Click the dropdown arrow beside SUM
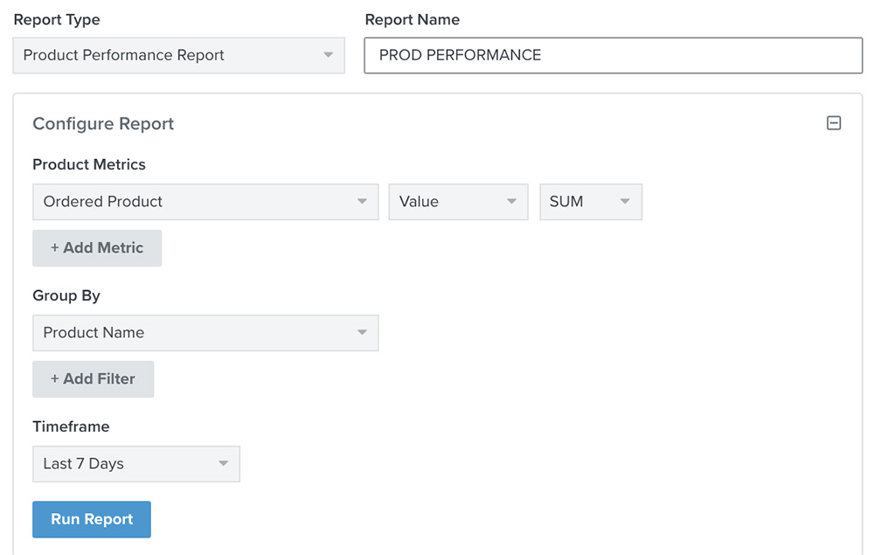The width and height of the screenshot is (874, 555). pos(625,202)
